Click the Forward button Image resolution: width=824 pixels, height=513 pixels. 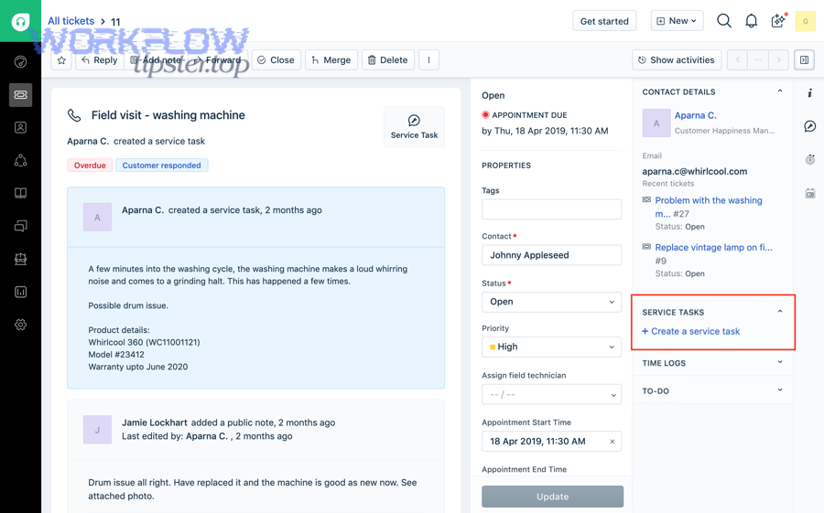[218, 60]
